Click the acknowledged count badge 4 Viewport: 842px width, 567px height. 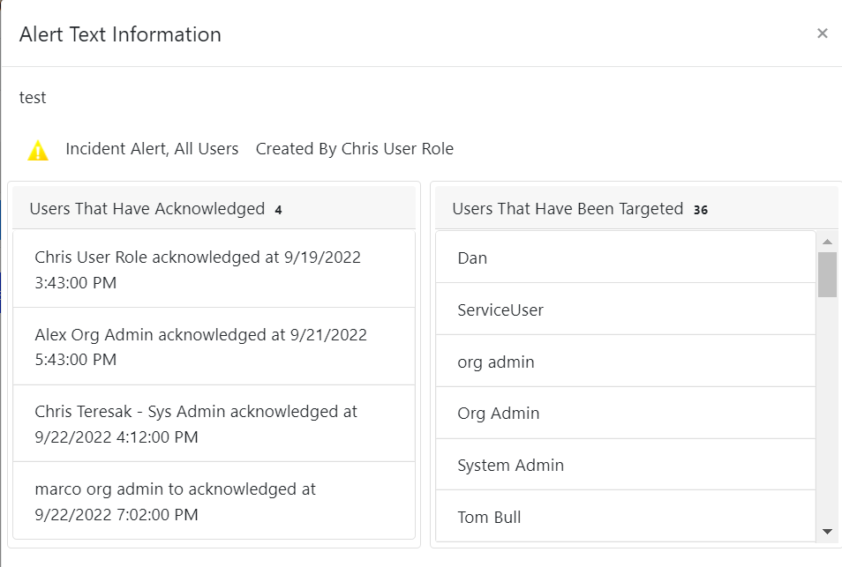click(x=278, y=210)
